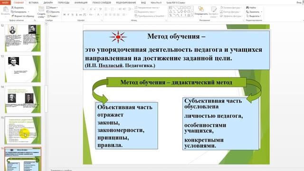Select the triangle shape in gallery

pyautogui.click(x=171, y=11)
